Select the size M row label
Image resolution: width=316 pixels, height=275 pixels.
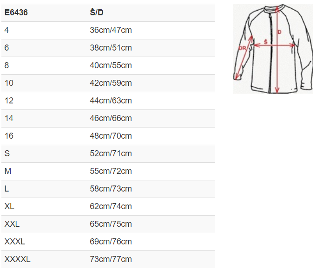click(7, 171)
